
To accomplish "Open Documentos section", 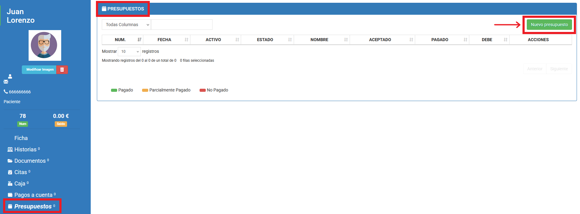I will [x=30, y=161].
